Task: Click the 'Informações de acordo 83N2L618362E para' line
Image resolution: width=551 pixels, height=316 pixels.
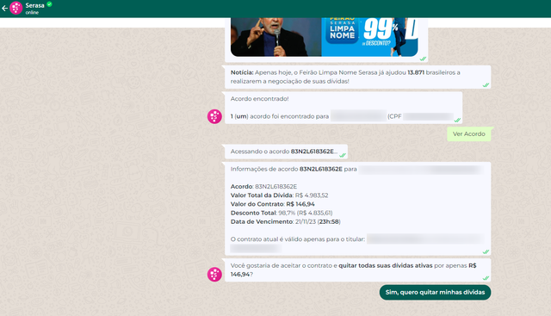Action: point(294,169)
